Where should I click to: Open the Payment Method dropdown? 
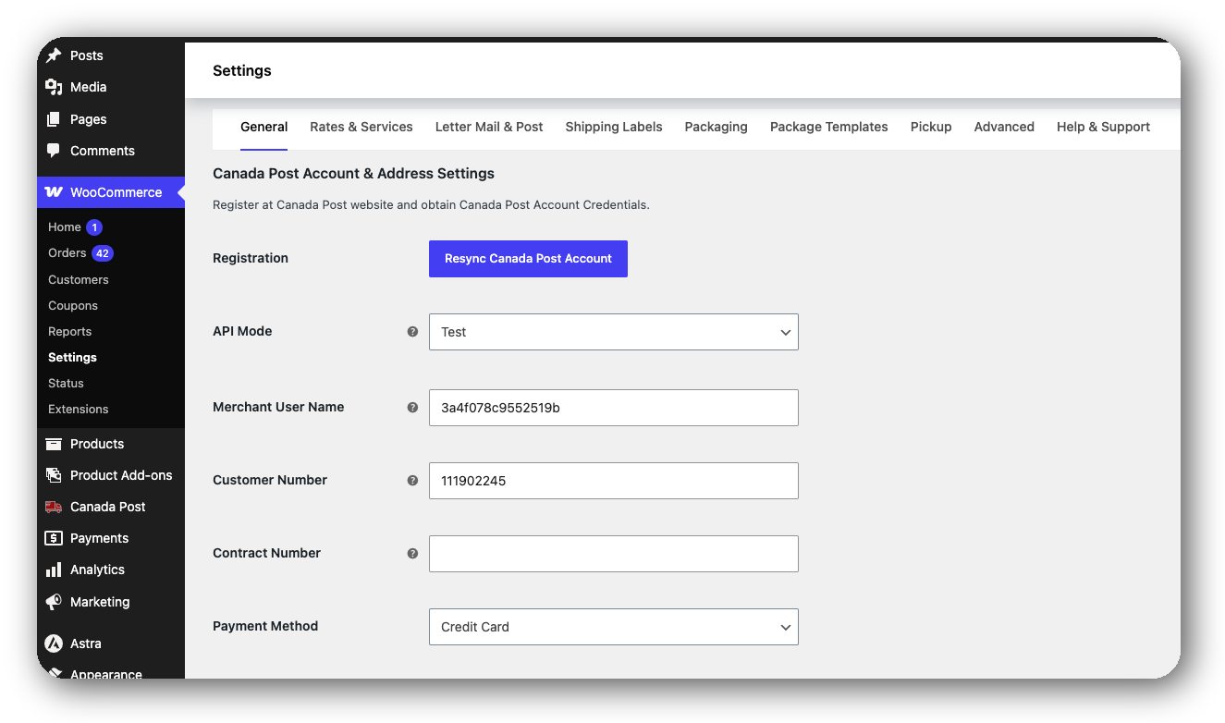[x=614, y=627]
